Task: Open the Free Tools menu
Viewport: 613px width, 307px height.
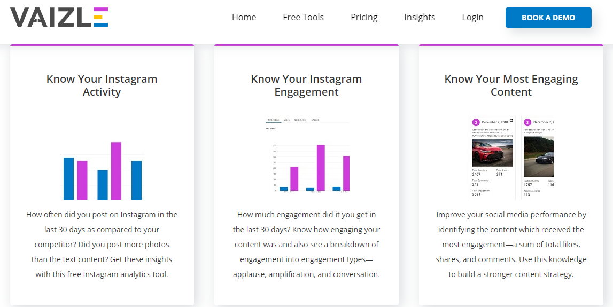Action: point(303,18)
